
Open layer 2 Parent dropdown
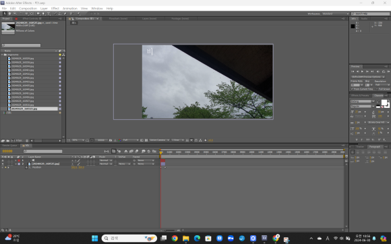point(146,164)
